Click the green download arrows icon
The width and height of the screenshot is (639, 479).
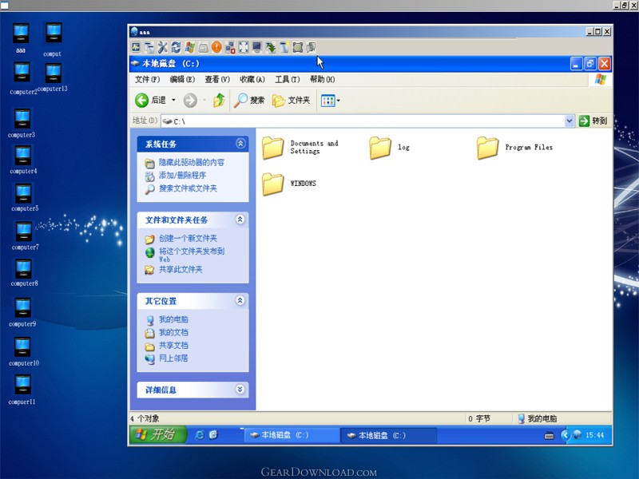coord(271,47)
